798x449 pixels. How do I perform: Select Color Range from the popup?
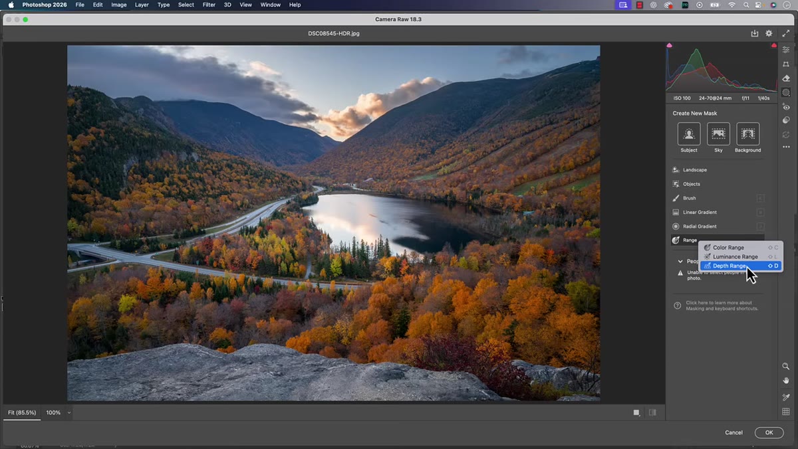pyautogui.click(x=741, y=248)
